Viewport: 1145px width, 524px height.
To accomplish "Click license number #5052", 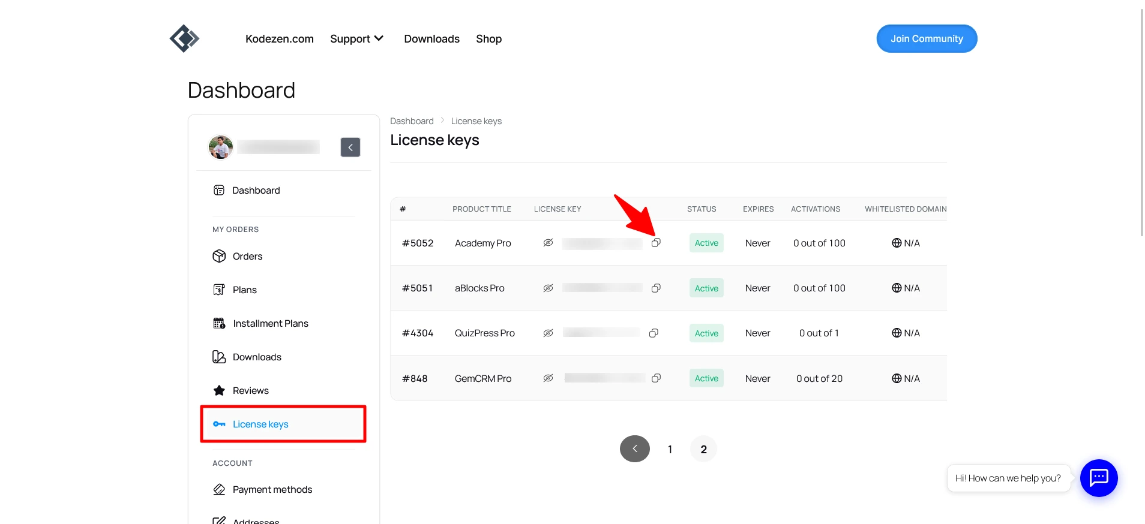I will coord(418,243).
